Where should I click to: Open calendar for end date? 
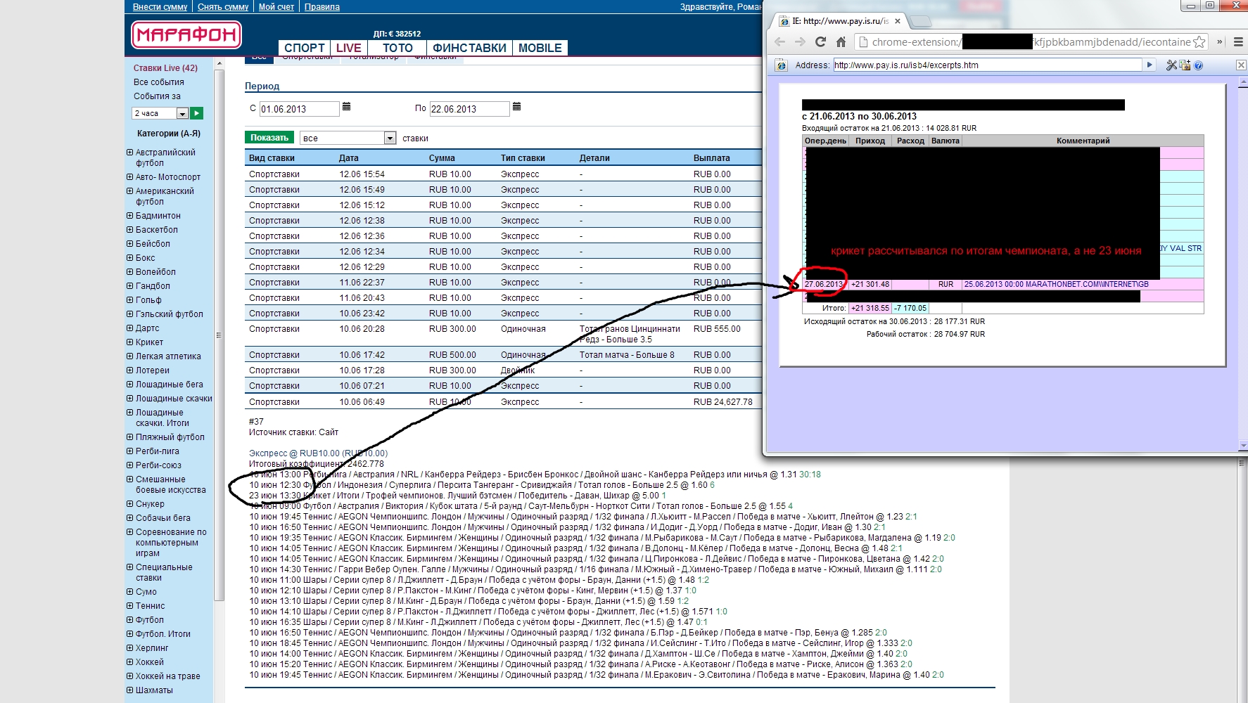(516, 107)
